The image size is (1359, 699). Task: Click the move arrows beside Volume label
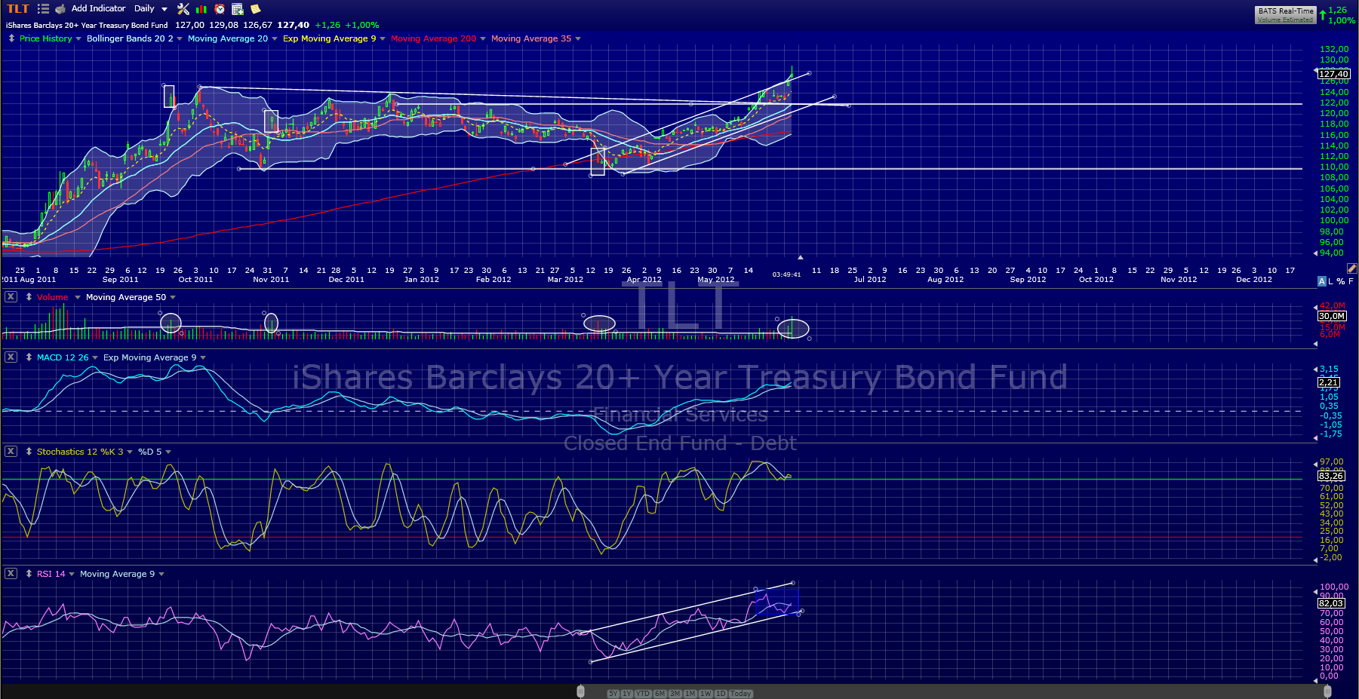[29, 297]
